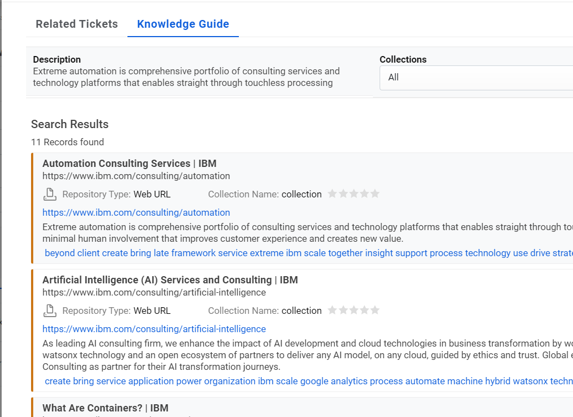
Task: Rate Artificial Intelligence result three stars
Action: (354, 310)
